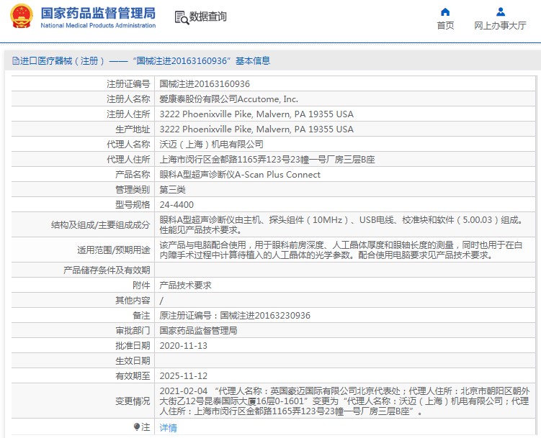Click the 型号规格 row label
541x438 pixels.
(x=133, y=205)
